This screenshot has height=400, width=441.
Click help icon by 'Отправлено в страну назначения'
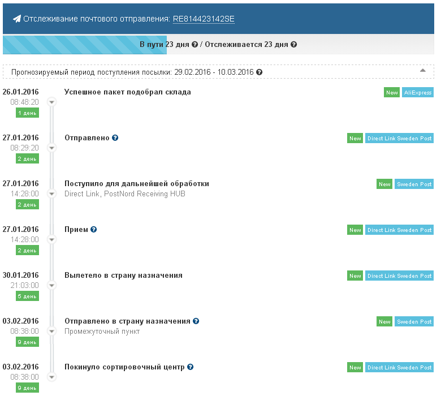point(196,321)
